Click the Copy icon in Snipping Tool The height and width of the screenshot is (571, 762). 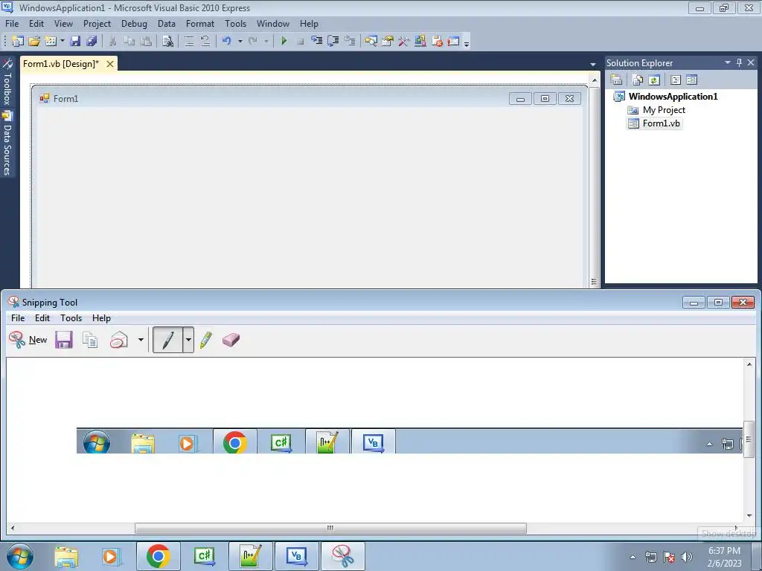[x=90, y=340]
